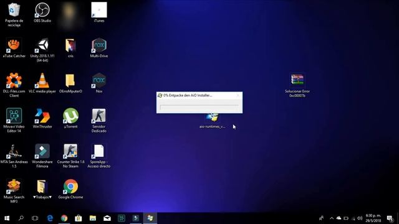
Task: Show hidden system tray icons
Action: [x=332, y=218]
